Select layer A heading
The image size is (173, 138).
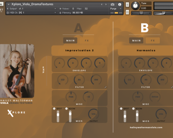tap(78, 28)
